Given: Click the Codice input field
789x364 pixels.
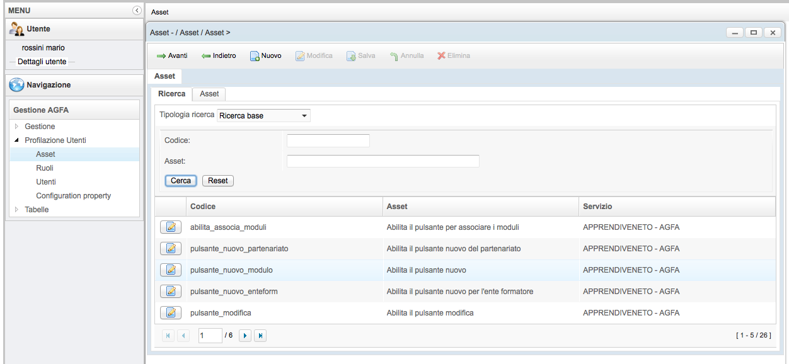Looking at the screenshot, I should (x=328, y=140).
